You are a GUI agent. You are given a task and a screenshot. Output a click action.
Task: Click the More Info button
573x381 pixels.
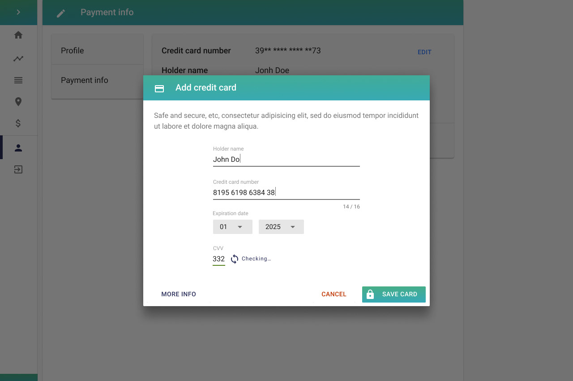click(x=179, y=294)
